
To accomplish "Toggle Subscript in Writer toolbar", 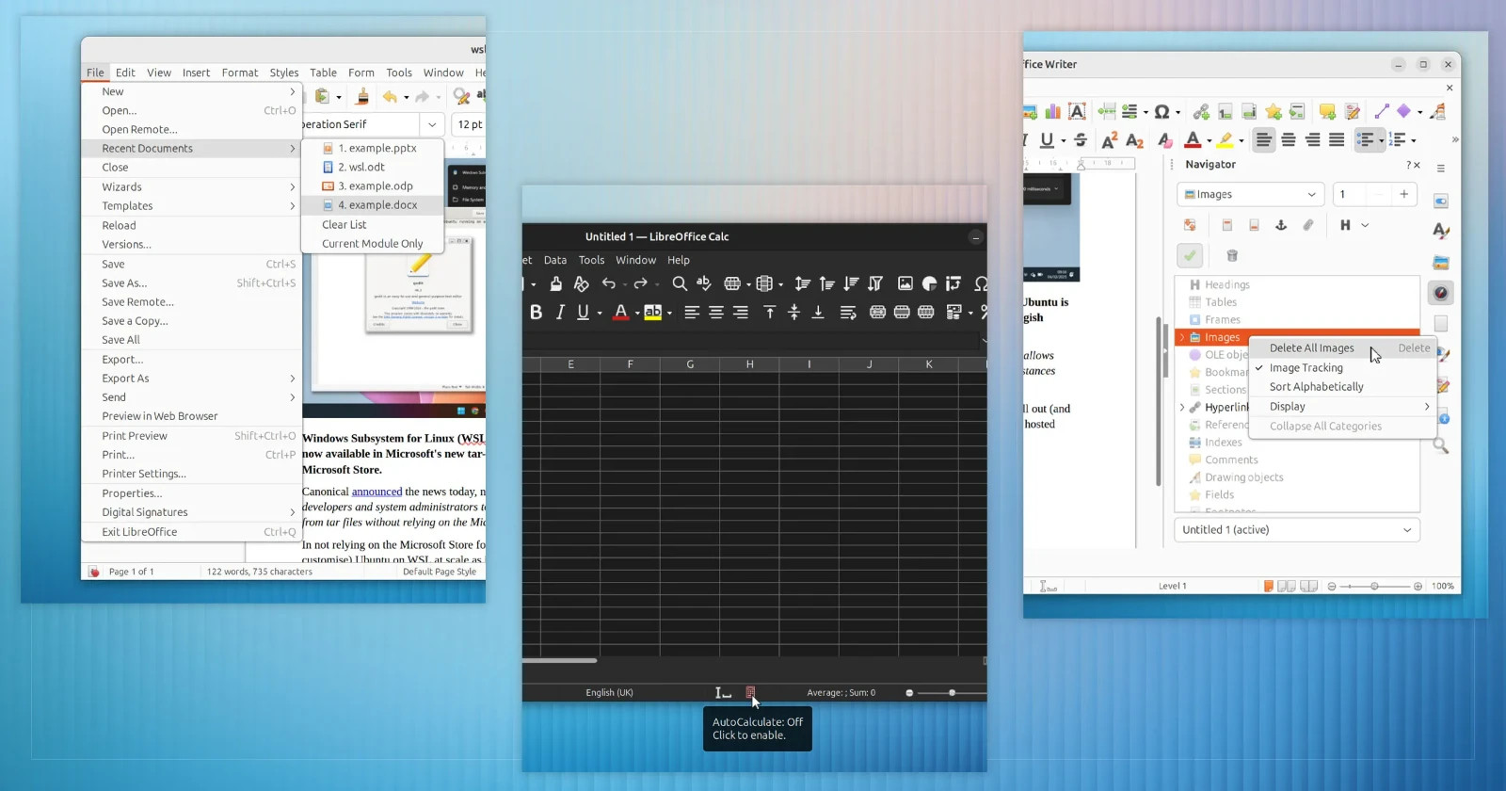I will [x=1134, y=140].
